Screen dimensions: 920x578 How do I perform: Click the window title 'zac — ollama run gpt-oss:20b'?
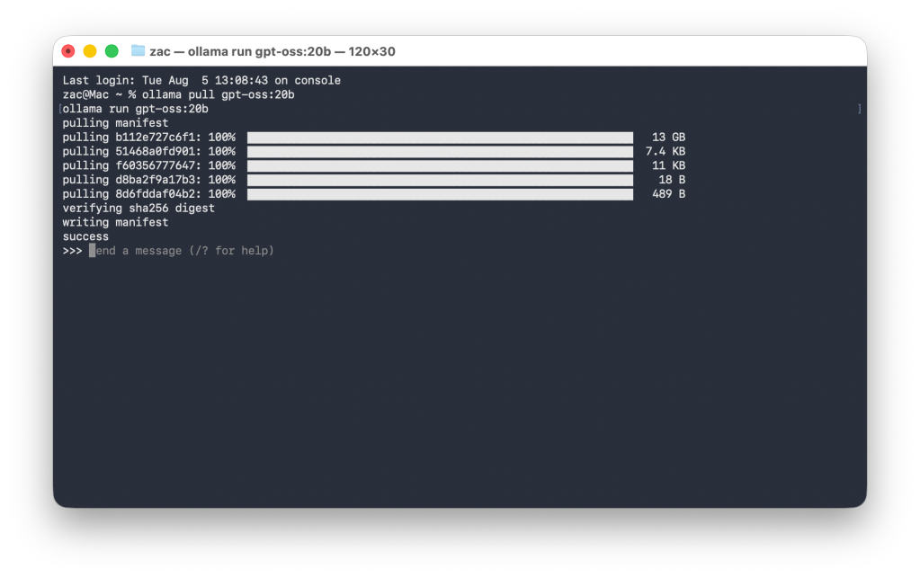tap(272, 51)
